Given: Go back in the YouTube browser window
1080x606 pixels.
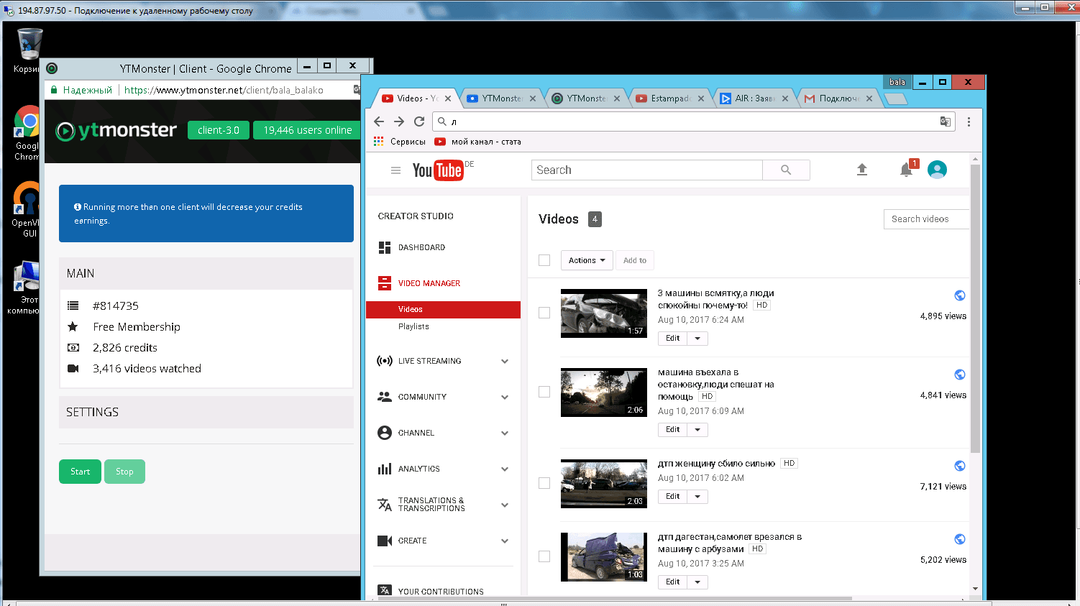Looking at the screenshot, I should 379,121.
